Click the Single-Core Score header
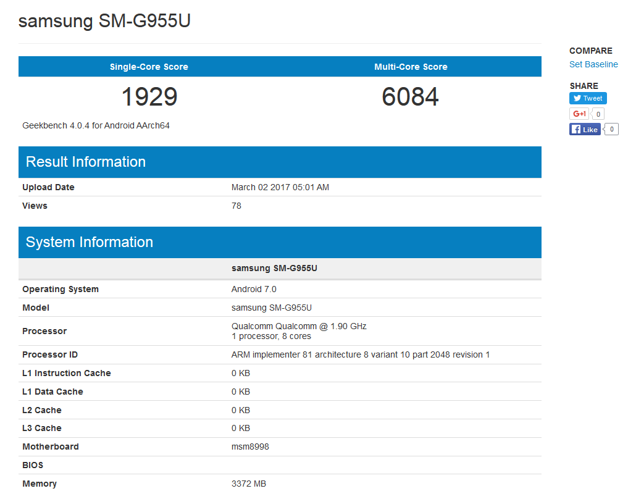Viewport: 636px width, 499px height. point(149,67)
